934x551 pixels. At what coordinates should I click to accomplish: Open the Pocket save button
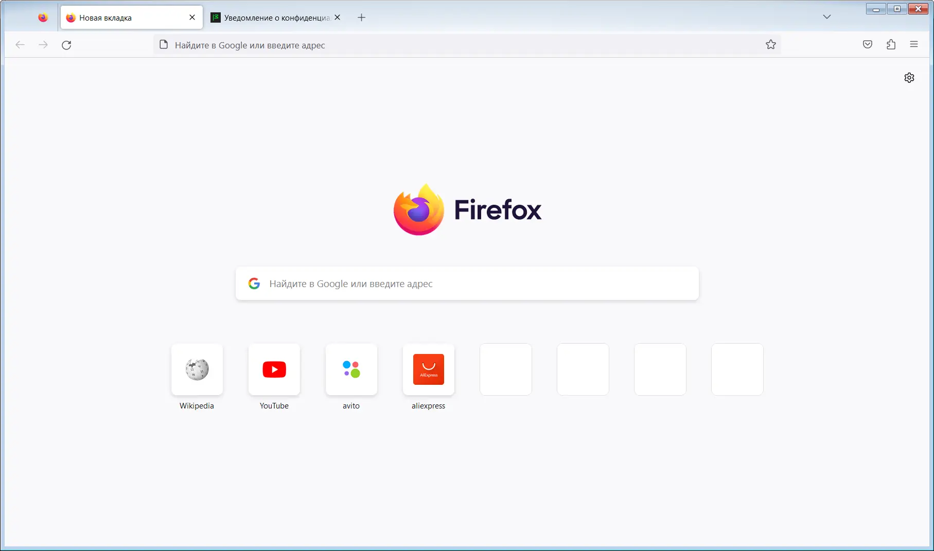point(868,45)
